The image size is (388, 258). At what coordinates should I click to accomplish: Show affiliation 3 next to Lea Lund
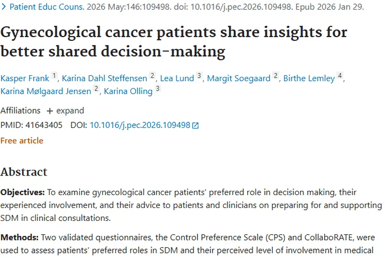[199, 76]
